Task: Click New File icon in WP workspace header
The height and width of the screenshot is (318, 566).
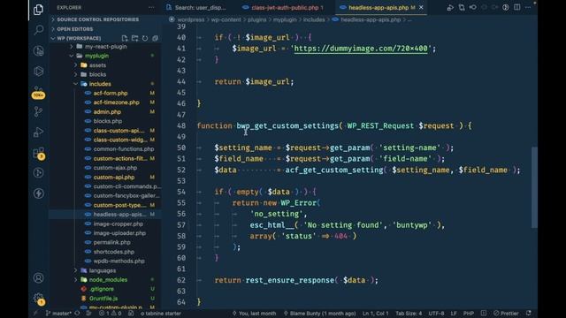Action: click(x=125, y=38)
